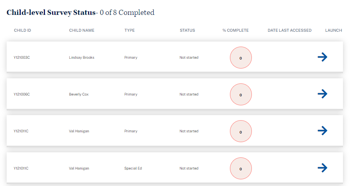Click the Date Last Accessed column header
Screen dimensions: 350x186
[289, 31]
